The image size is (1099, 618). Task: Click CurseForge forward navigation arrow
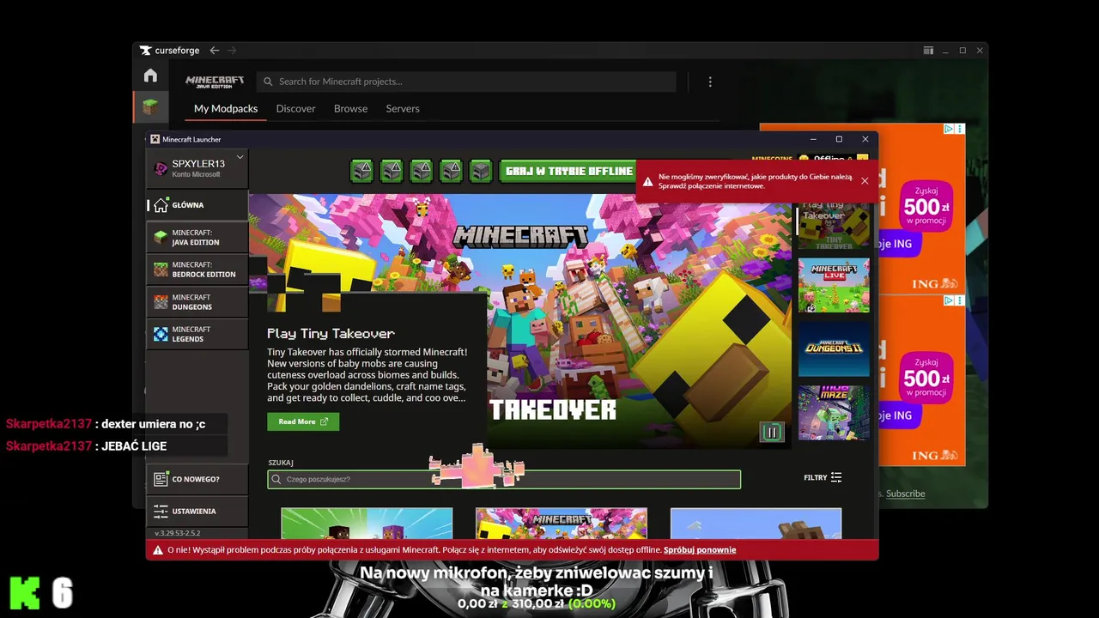(x=232, y=51)
